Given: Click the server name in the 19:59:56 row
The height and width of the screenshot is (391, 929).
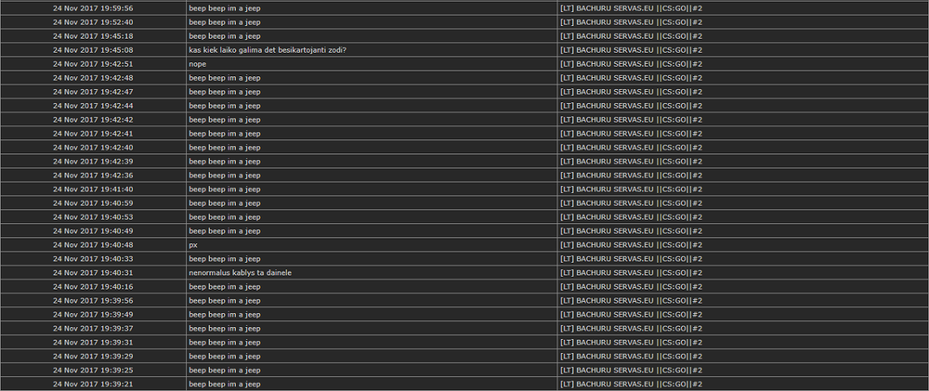Looking at the screenshot, I should point(632,8).
